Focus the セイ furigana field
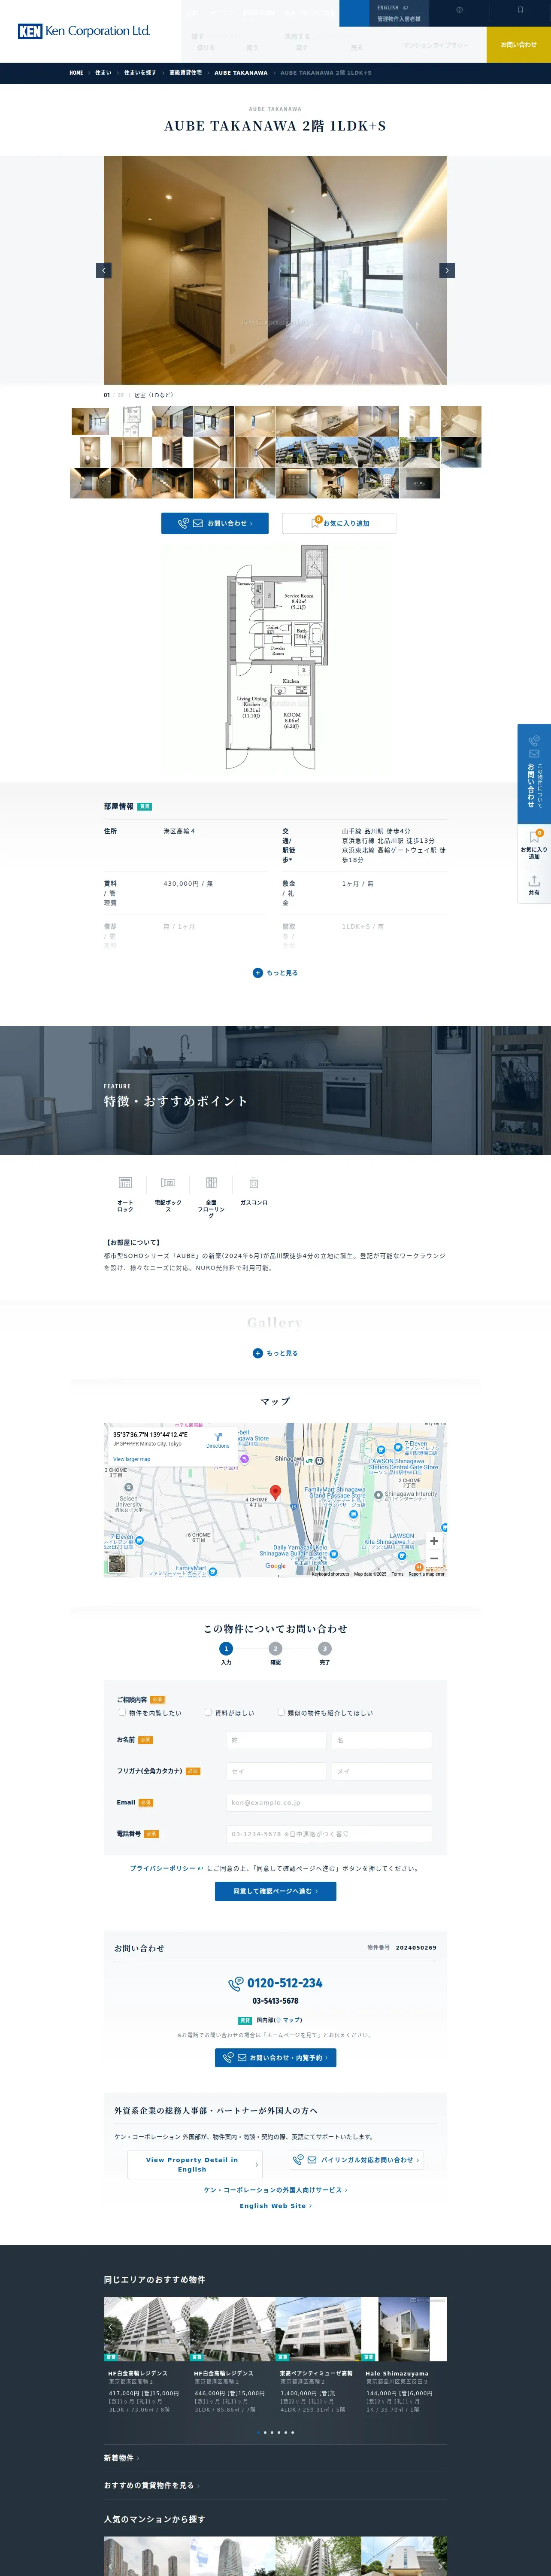 [x=276, y=1771]
